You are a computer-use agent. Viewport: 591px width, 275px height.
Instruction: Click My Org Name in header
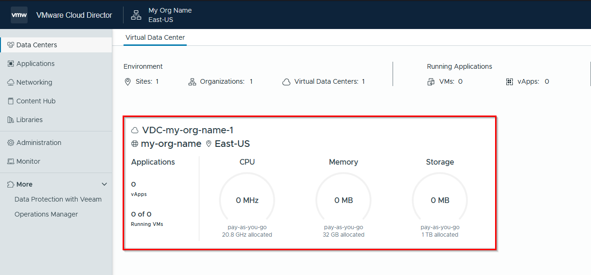click(170, 10)
